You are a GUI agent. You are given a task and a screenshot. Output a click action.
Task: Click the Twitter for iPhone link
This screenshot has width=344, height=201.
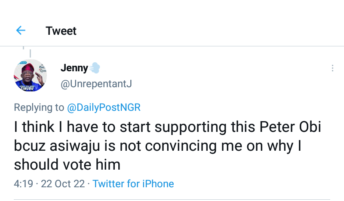[133, 184]
